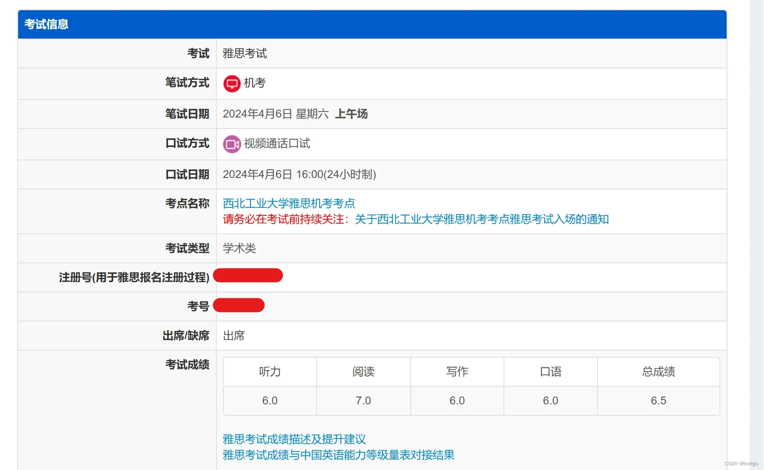The height and width of the screenshot is (470, 764).
Task: Select the 雅思考试 value text
Action: pos(245,53)
